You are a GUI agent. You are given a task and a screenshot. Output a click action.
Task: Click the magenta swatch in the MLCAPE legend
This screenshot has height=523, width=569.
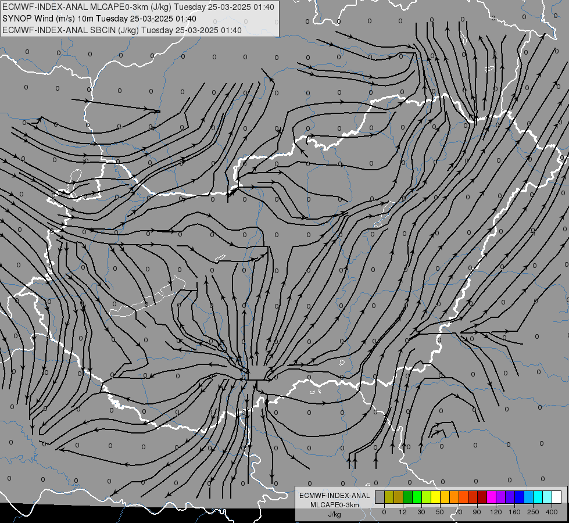point(491,497)
